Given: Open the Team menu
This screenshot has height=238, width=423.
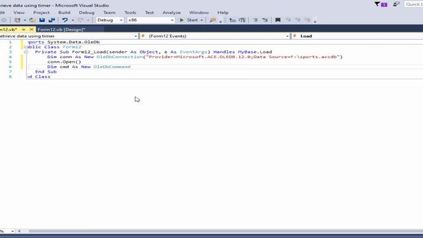Looking at the screenshot, I should pos(109,13).
